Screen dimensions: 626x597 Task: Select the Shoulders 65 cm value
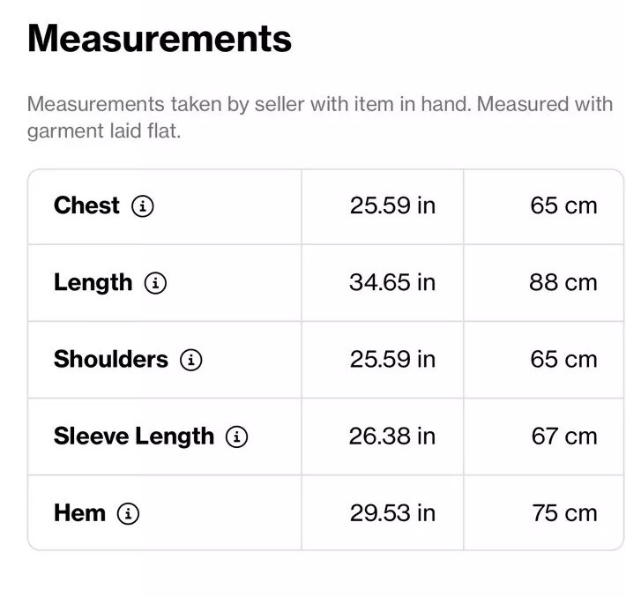(563, 359)
